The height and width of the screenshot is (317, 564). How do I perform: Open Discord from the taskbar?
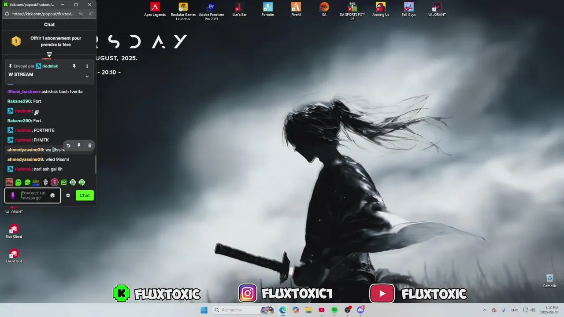(360, 310)
